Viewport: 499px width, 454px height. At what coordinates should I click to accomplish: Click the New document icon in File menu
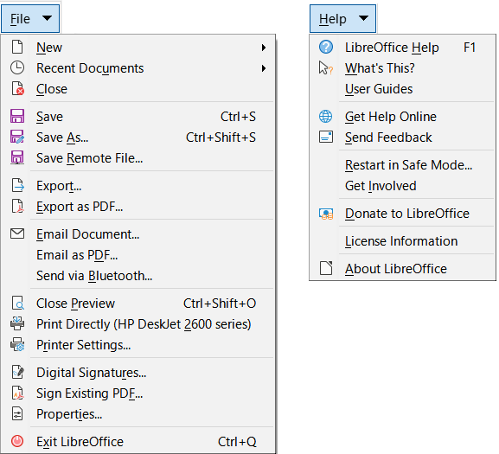tap(17, 47)
